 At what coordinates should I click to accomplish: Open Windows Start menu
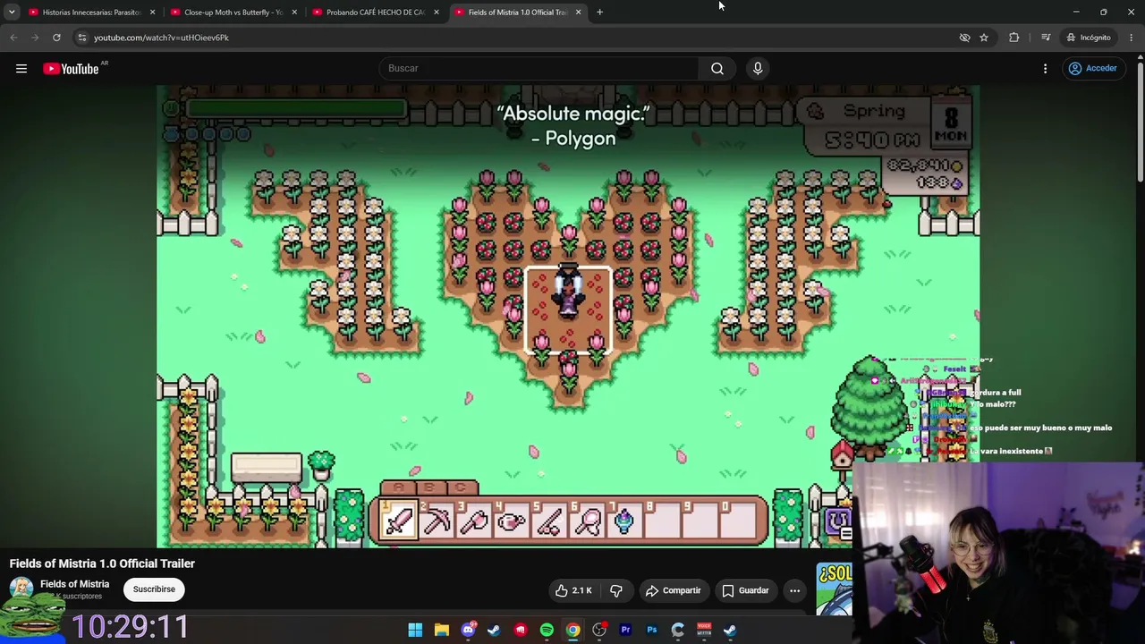[x=415, y=630]
